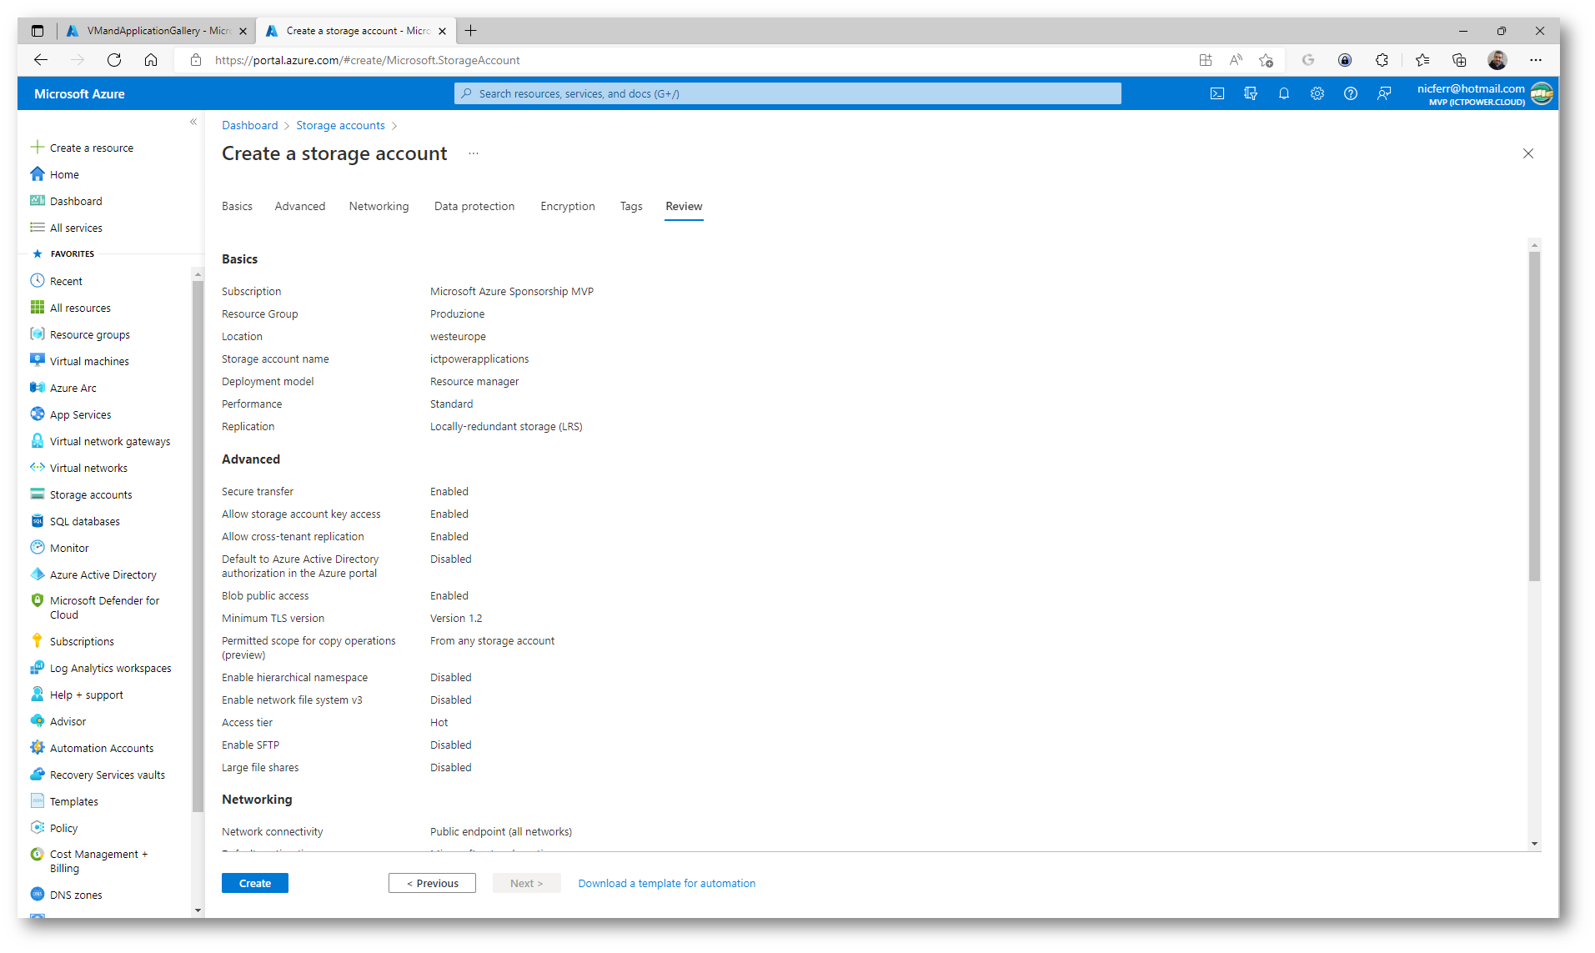Click the Monitor icon in sidebar
The image size is (1595, 953).
(x=38, y=548)
